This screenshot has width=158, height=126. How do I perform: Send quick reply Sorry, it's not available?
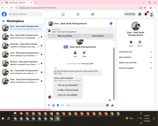coord(68,95)
